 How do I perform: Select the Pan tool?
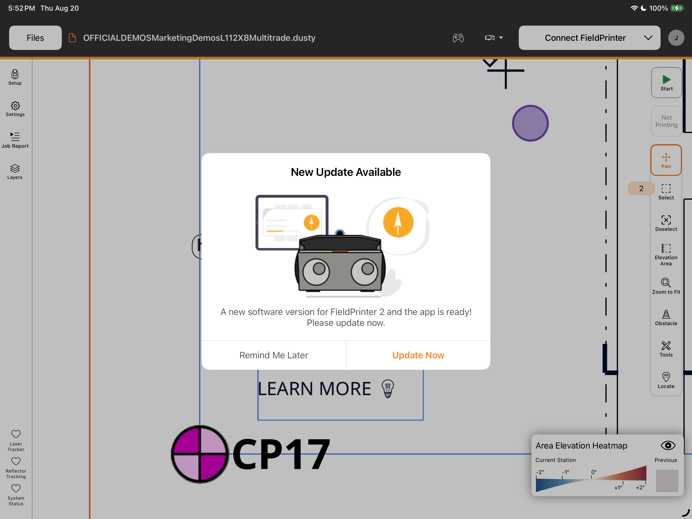pyautogui.click(x=666, y=160)
